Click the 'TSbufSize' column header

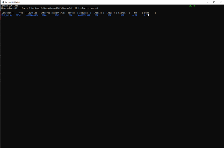click(32, 13)
